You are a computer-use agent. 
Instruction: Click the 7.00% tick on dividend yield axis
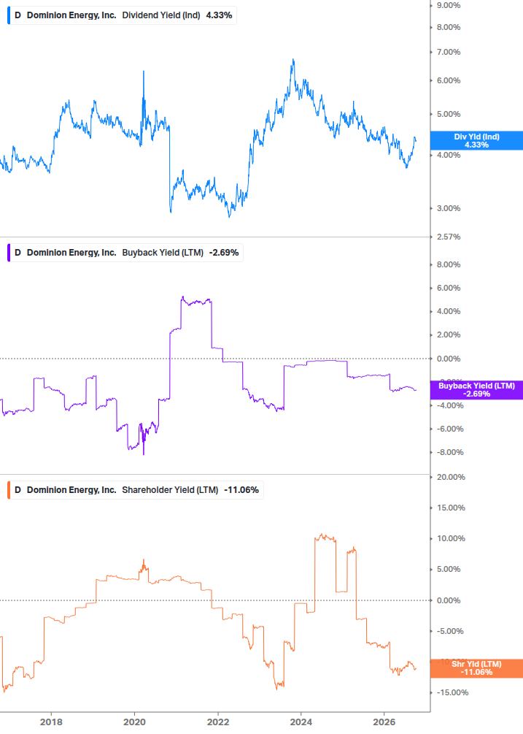[x=449, y=52]
